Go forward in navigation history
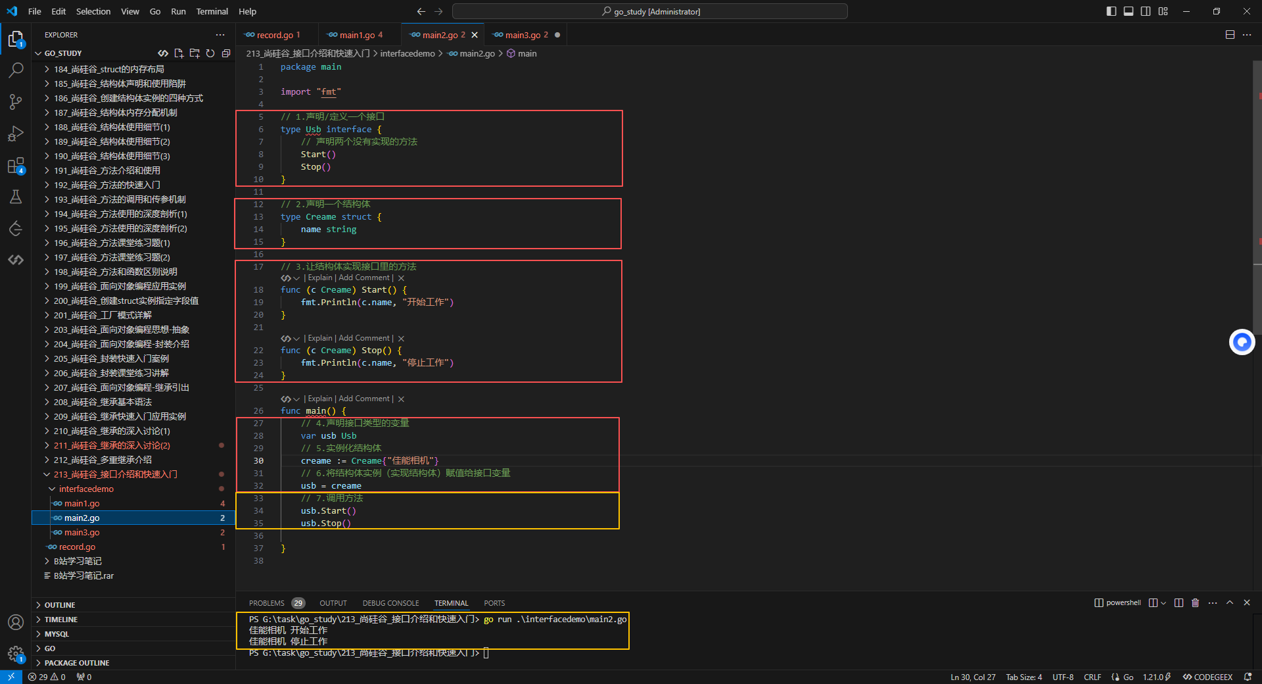Screen dimensions: 1262x684 point(438,11)
